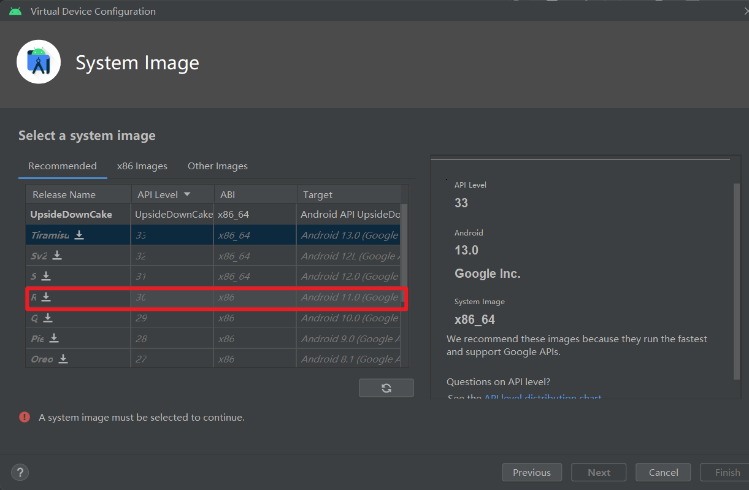
Task: Download the R system image
Action: pos(46,297)
